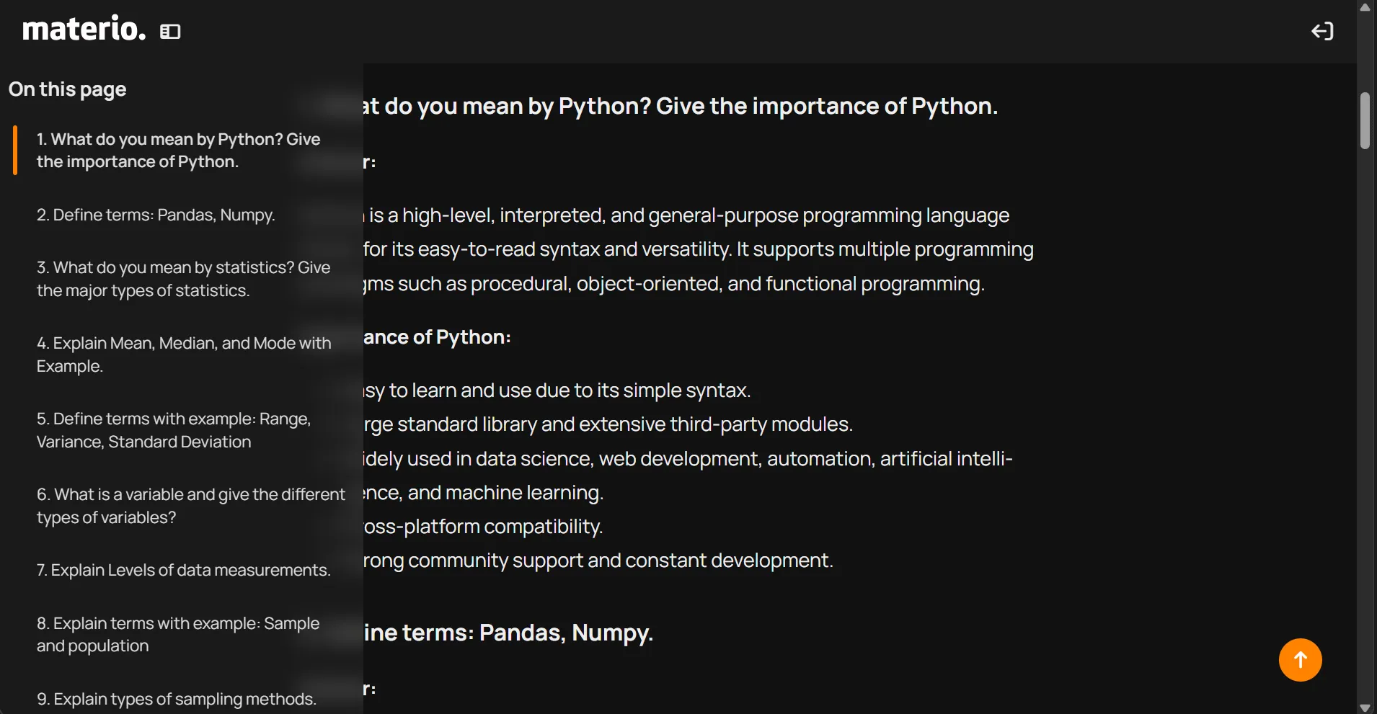Jump to question 3 on statistics types
This screenshot has height=714, width=1377.
point(183,280)
